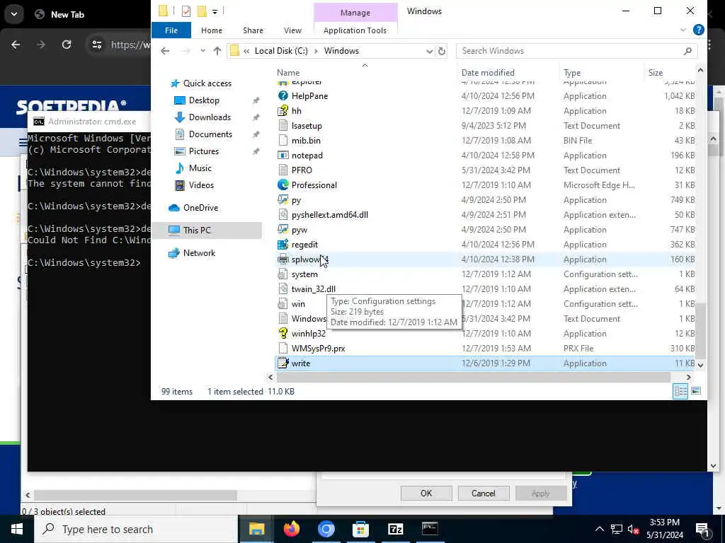The height and width of the screenshot is (543, 725).
Task: Open the File ribbon menu
Action: pyautogui.click(x=171, y=30)
